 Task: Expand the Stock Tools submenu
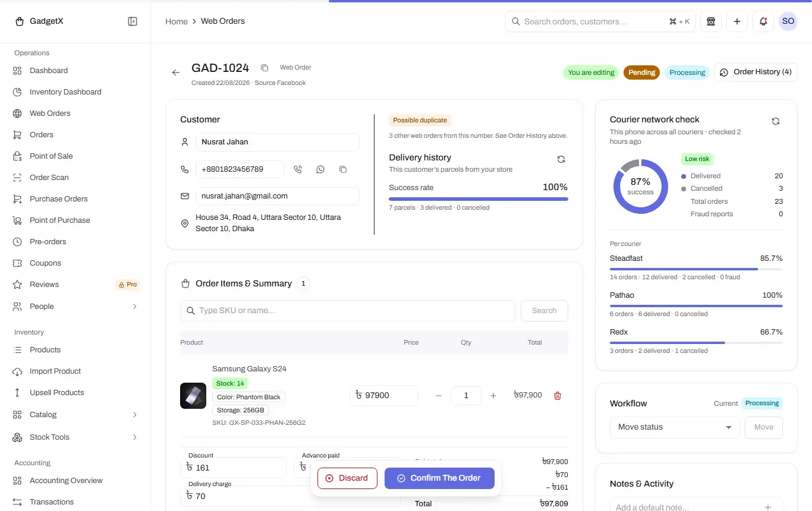coord(135,437)
